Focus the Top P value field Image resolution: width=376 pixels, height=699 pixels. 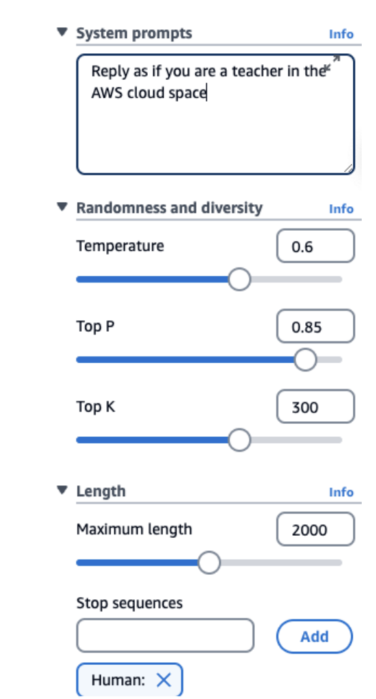pos(315,326)
